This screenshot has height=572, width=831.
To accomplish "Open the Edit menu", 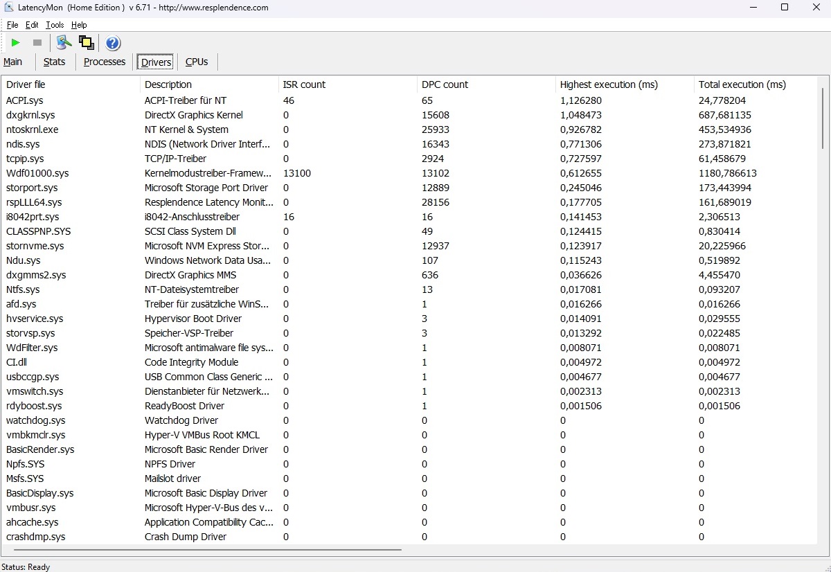I will (x=32, y=25).
